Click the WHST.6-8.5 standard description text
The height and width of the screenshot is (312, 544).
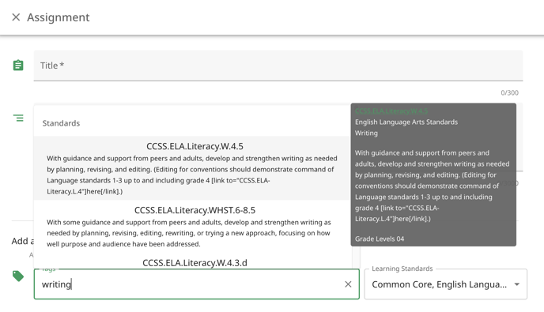189,233
